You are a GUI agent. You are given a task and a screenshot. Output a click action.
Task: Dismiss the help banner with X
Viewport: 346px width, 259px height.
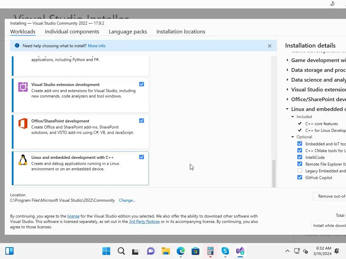(x=269, y=46)
